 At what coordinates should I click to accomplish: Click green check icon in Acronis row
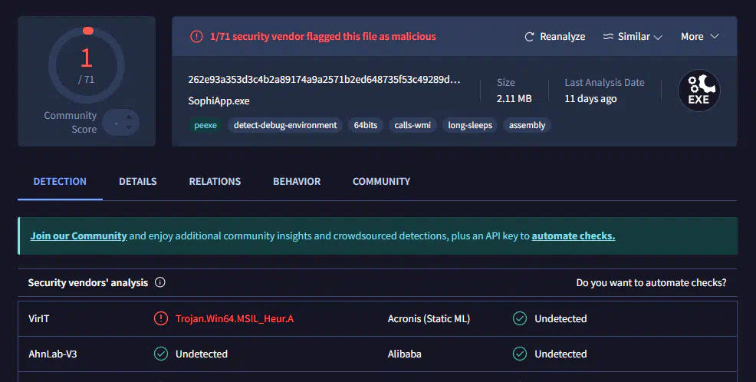tap(520, 319)
